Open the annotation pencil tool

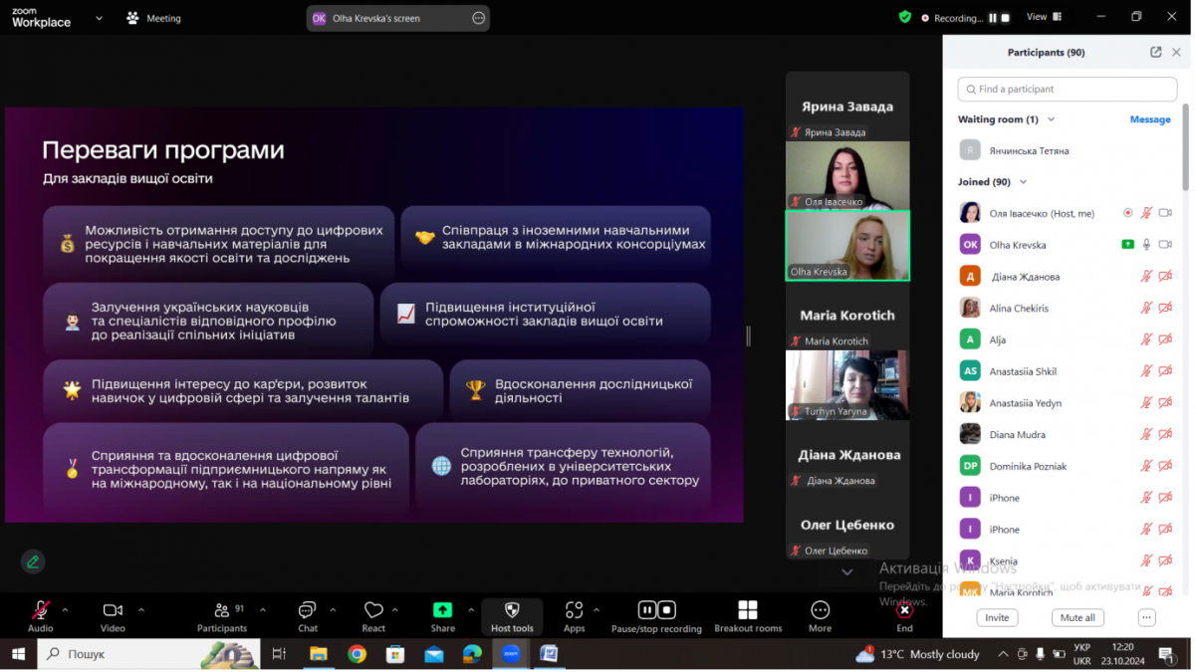(x=33, y=561)
